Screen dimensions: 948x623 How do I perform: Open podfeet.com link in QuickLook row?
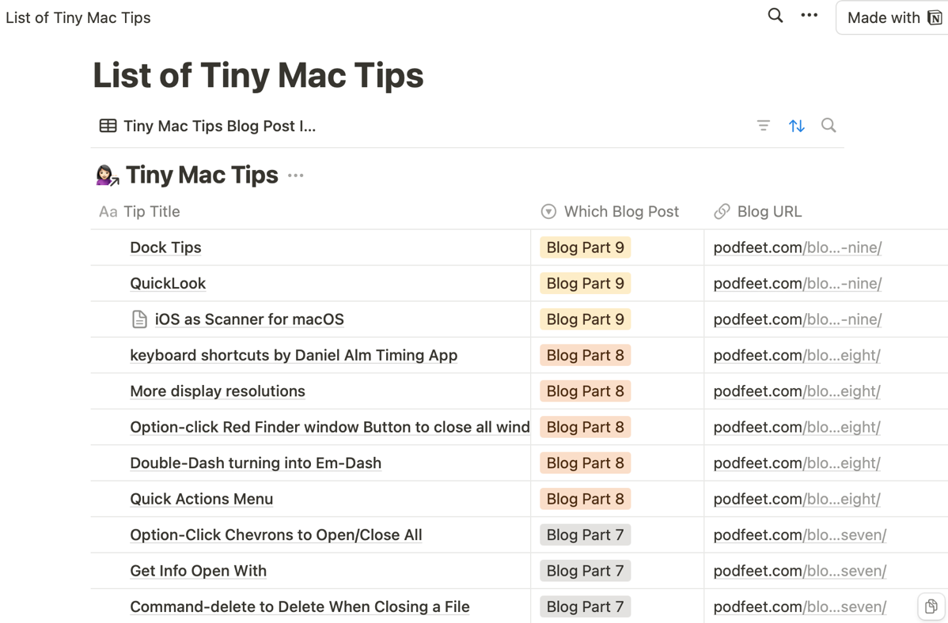coord(797,284)
